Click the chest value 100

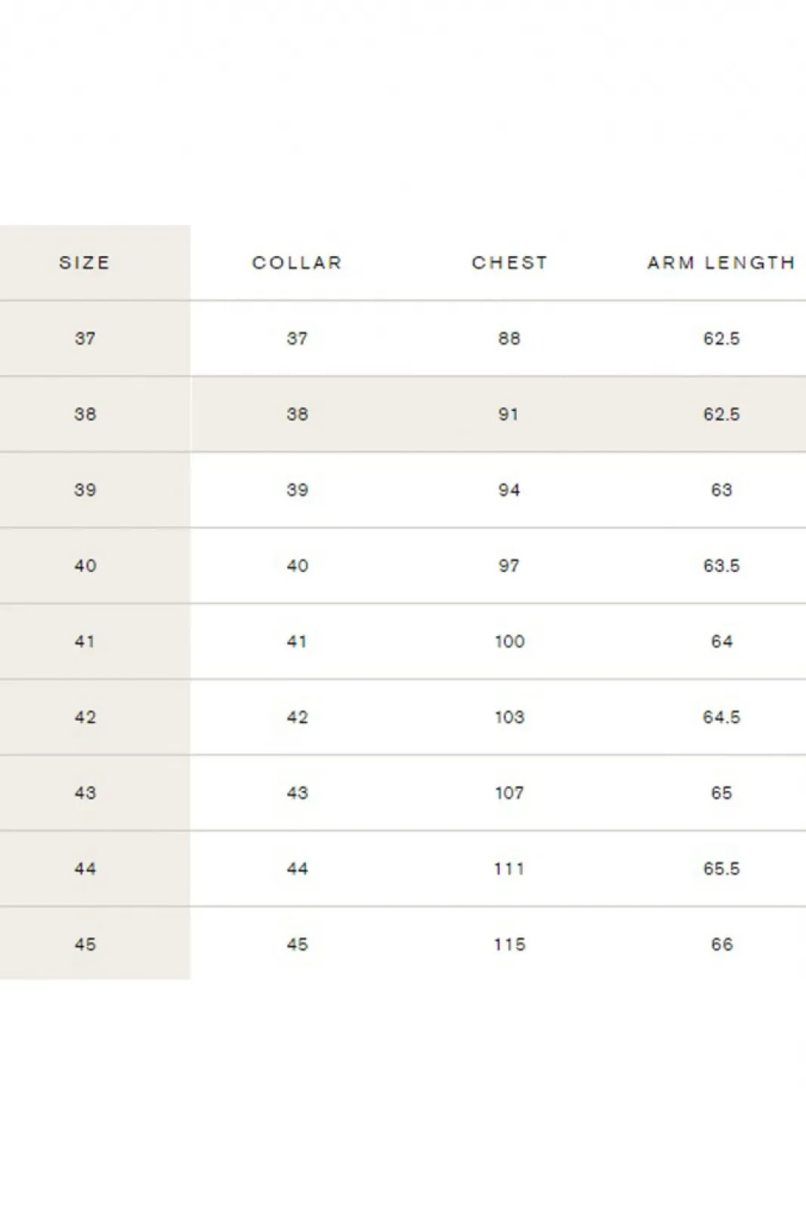tap(509, 641)
